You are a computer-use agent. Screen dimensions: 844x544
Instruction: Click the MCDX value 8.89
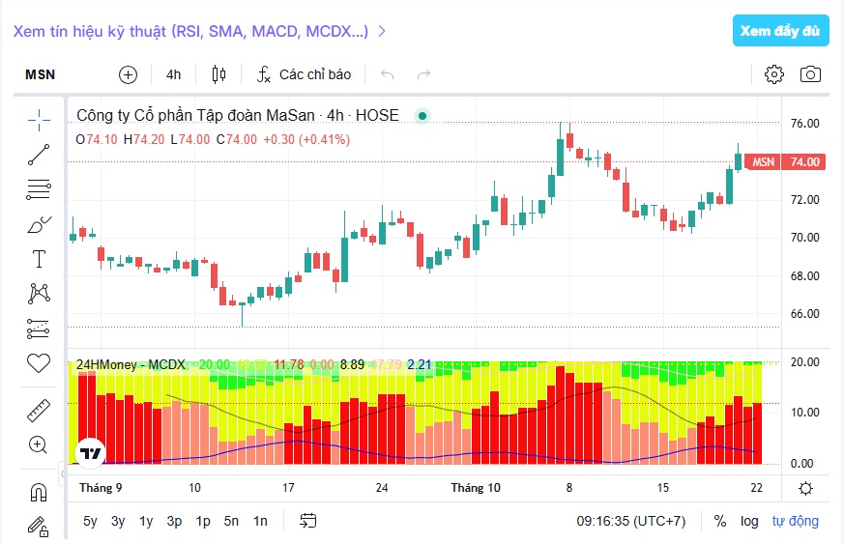click(352, 365)
